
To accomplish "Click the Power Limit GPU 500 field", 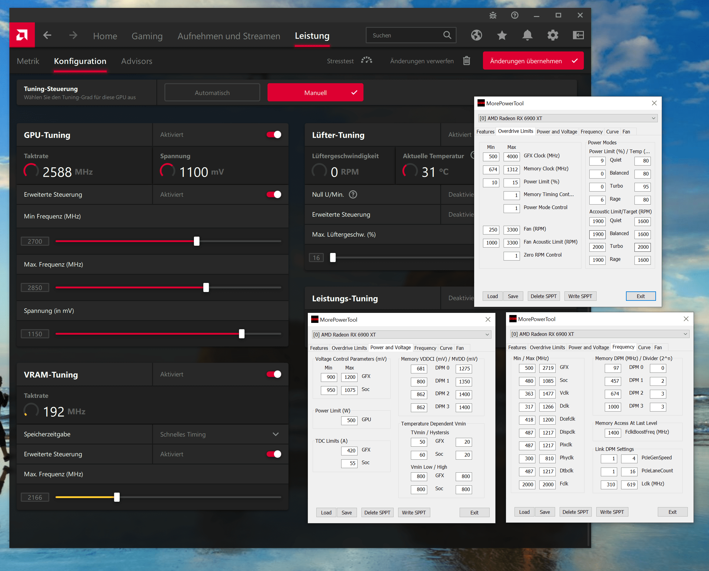I will coord(349,420).
